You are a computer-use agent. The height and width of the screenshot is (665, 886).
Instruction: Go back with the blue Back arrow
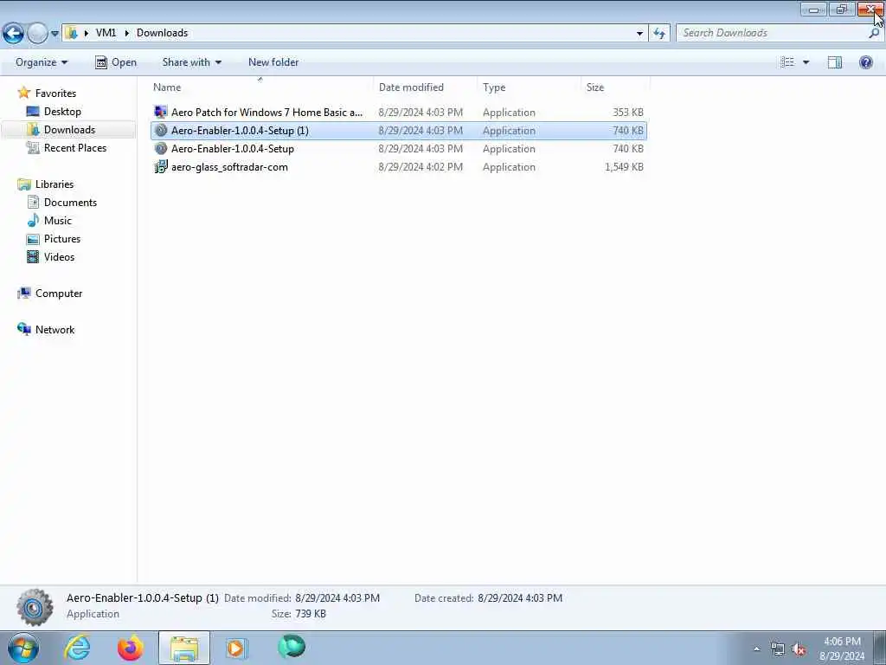coord(14,34)
